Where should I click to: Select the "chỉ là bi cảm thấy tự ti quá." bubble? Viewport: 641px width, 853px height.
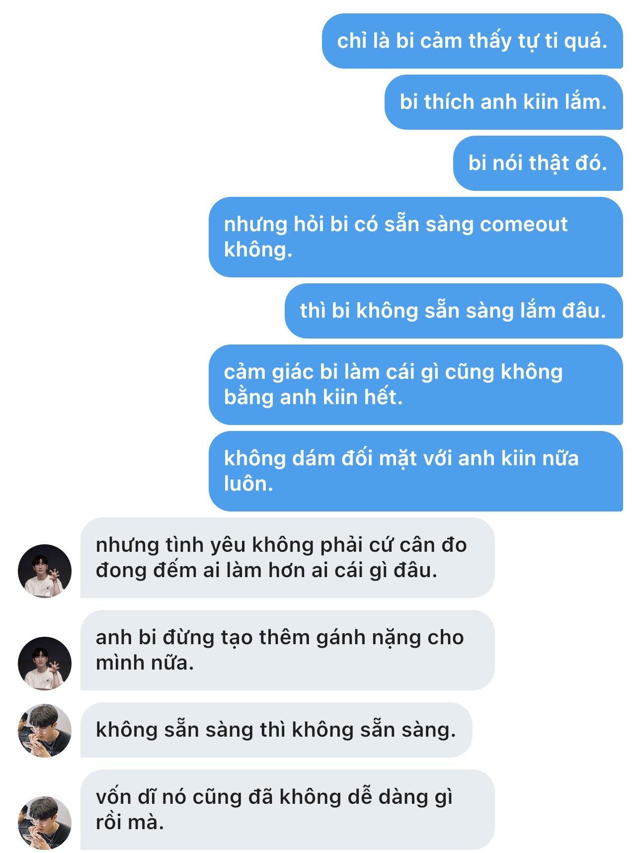point(472,41)
